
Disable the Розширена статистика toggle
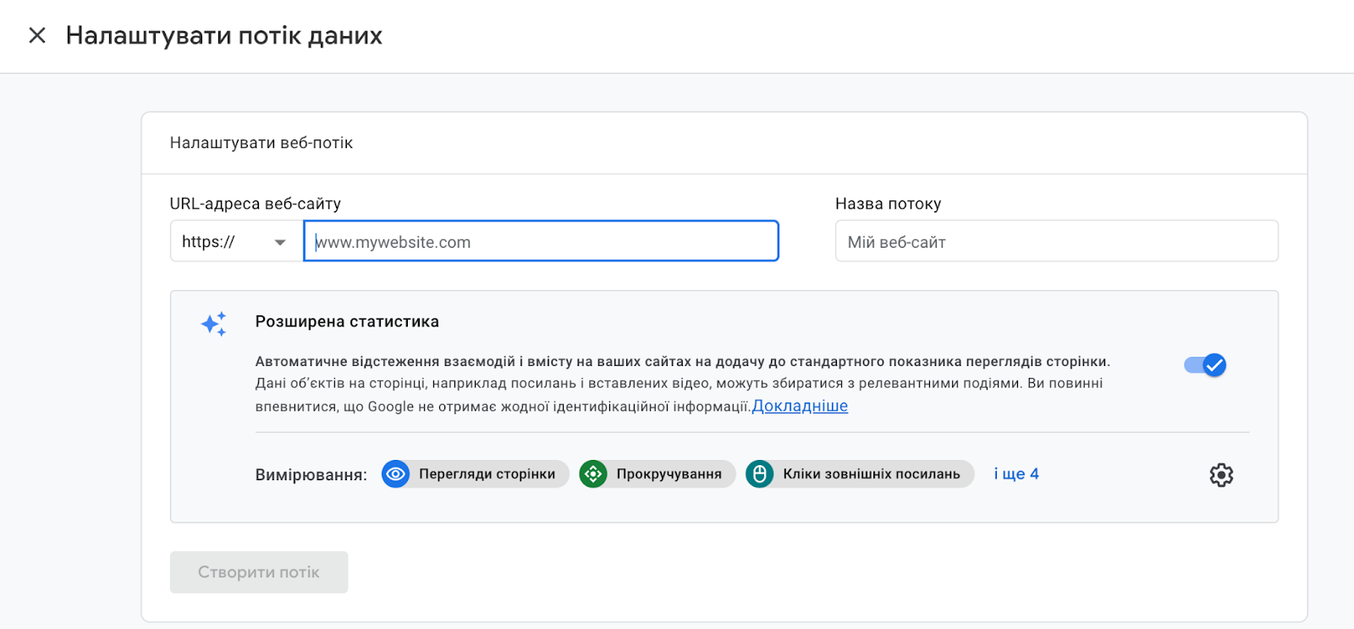point(1205,365)
